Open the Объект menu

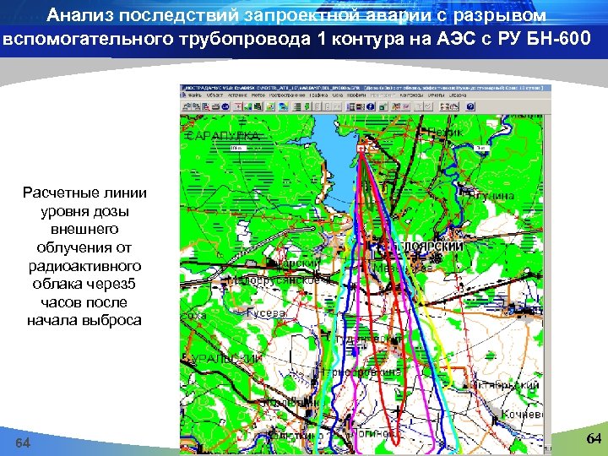[x=214, y=95]
